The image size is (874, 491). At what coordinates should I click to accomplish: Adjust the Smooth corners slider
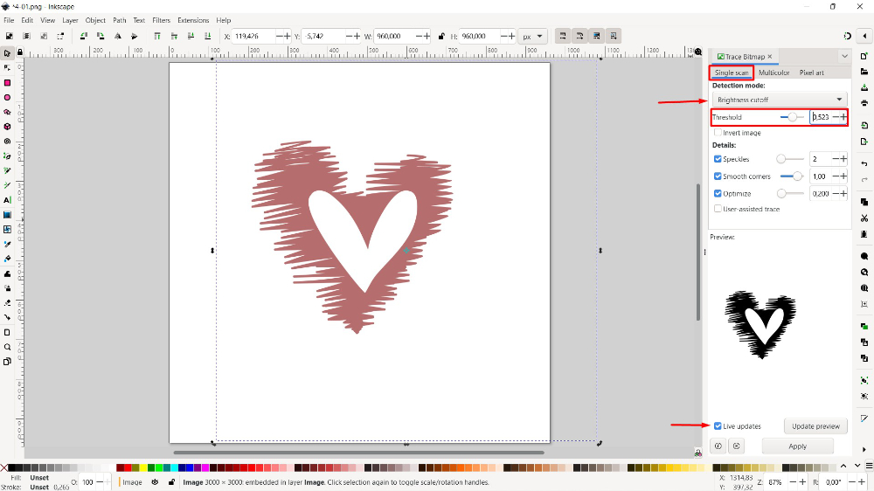tap(792, 176)
